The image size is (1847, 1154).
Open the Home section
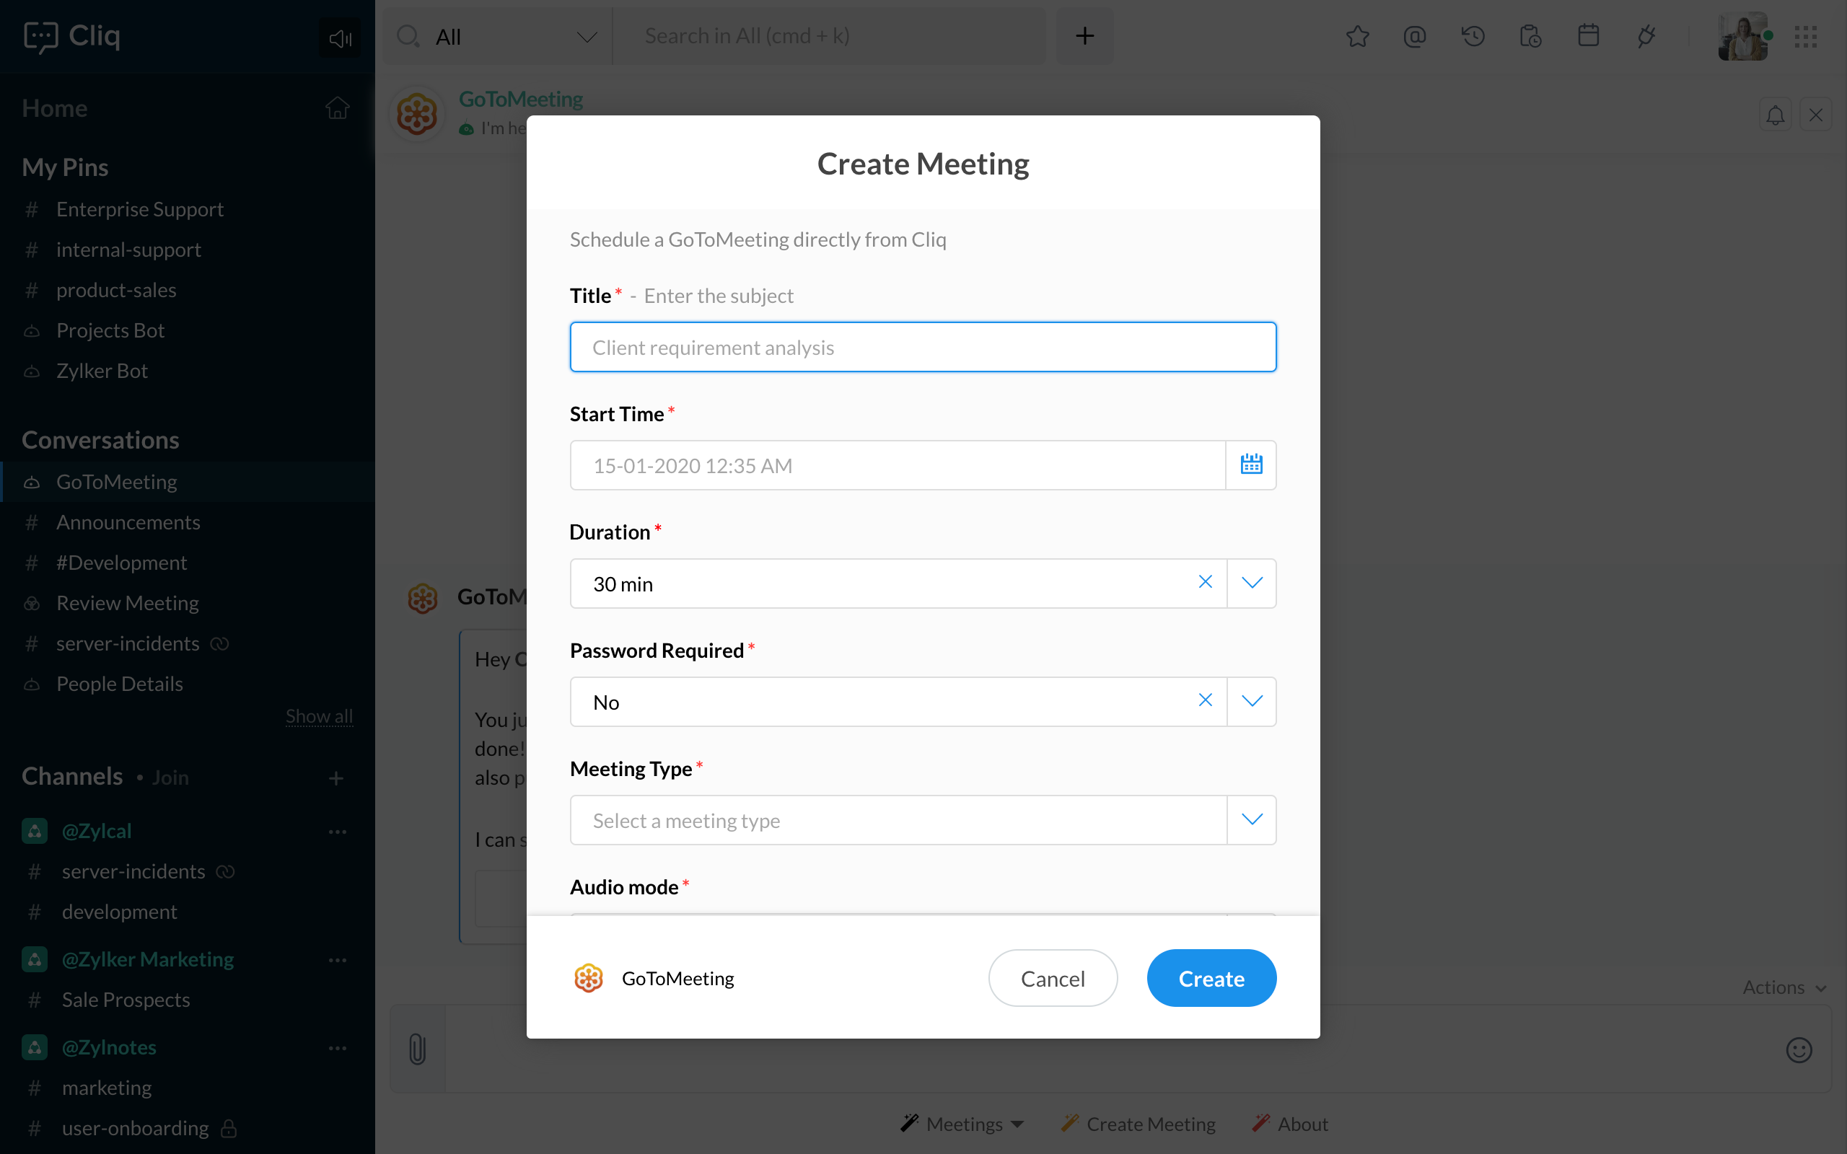[x=54, y=108]
